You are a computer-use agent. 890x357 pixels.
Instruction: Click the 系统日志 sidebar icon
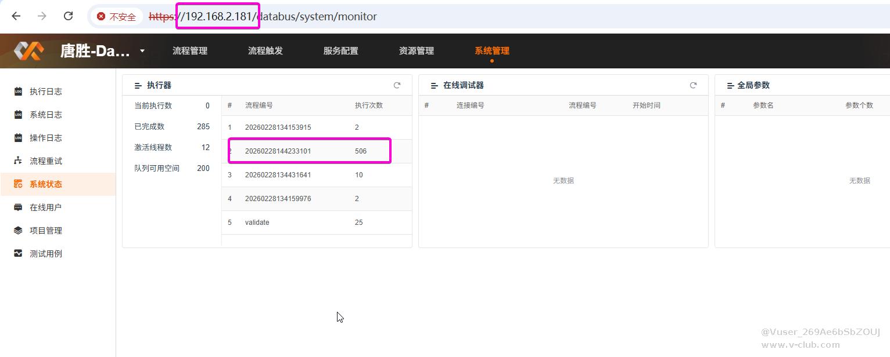coord(18,115)
